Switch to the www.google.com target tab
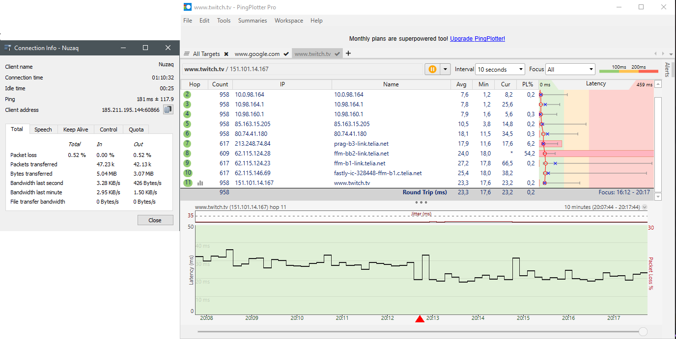The width and height of the screenshot is (676, 339). point(257,54)
